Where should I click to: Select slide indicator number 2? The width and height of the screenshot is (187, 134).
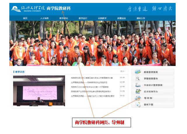point(50,104)
